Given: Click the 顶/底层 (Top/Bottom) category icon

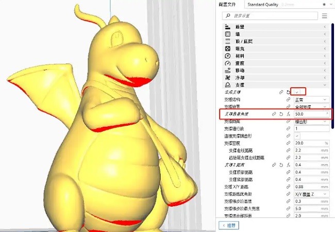Looking at the screenshot, I should pyautogui.click(x=228, y=41).
